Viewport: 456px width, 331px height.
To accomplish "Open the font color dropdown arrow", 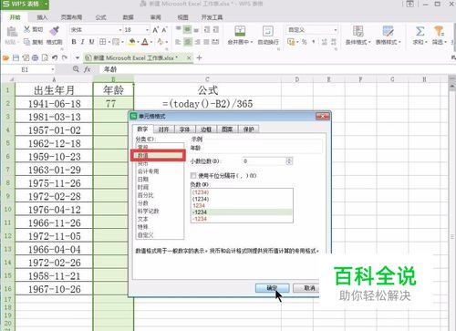I will click(x=151, y=42).
